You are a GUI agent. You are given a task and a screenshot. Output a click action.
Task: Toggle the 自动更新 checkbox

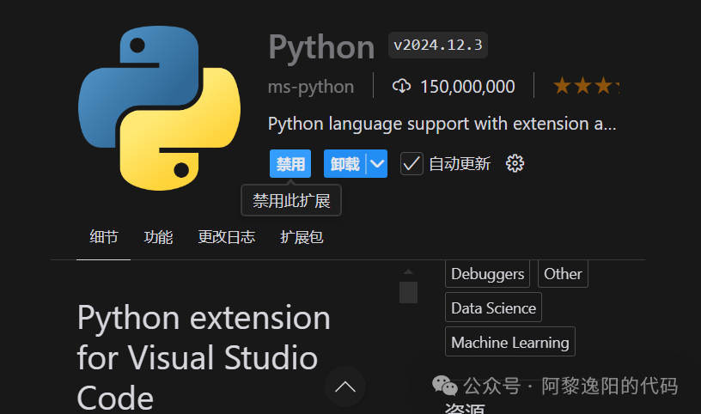412,163
